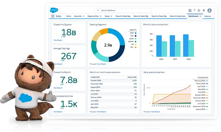Click the ESMB legend color dot
221x132 pixels.
(135, 39)
